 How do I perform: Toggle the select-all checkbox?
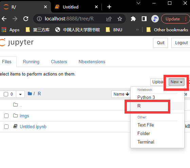[x=6, y=94]
